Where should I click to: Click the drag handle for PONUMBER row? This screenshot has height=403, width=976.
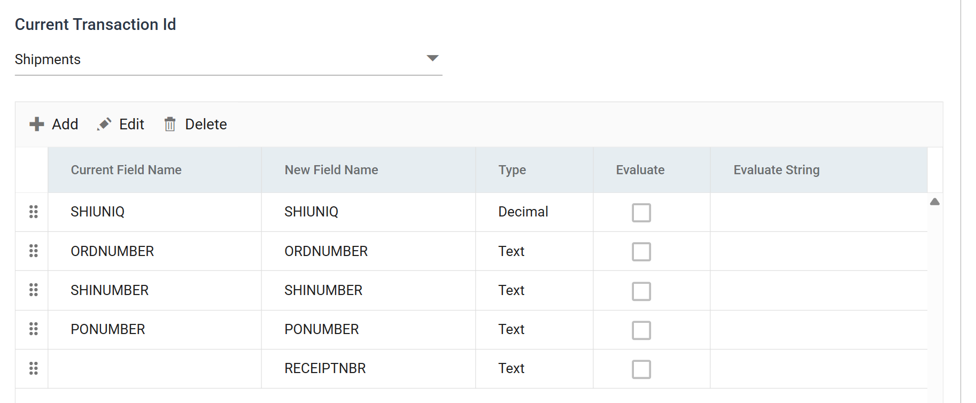[x=33, y=329]
